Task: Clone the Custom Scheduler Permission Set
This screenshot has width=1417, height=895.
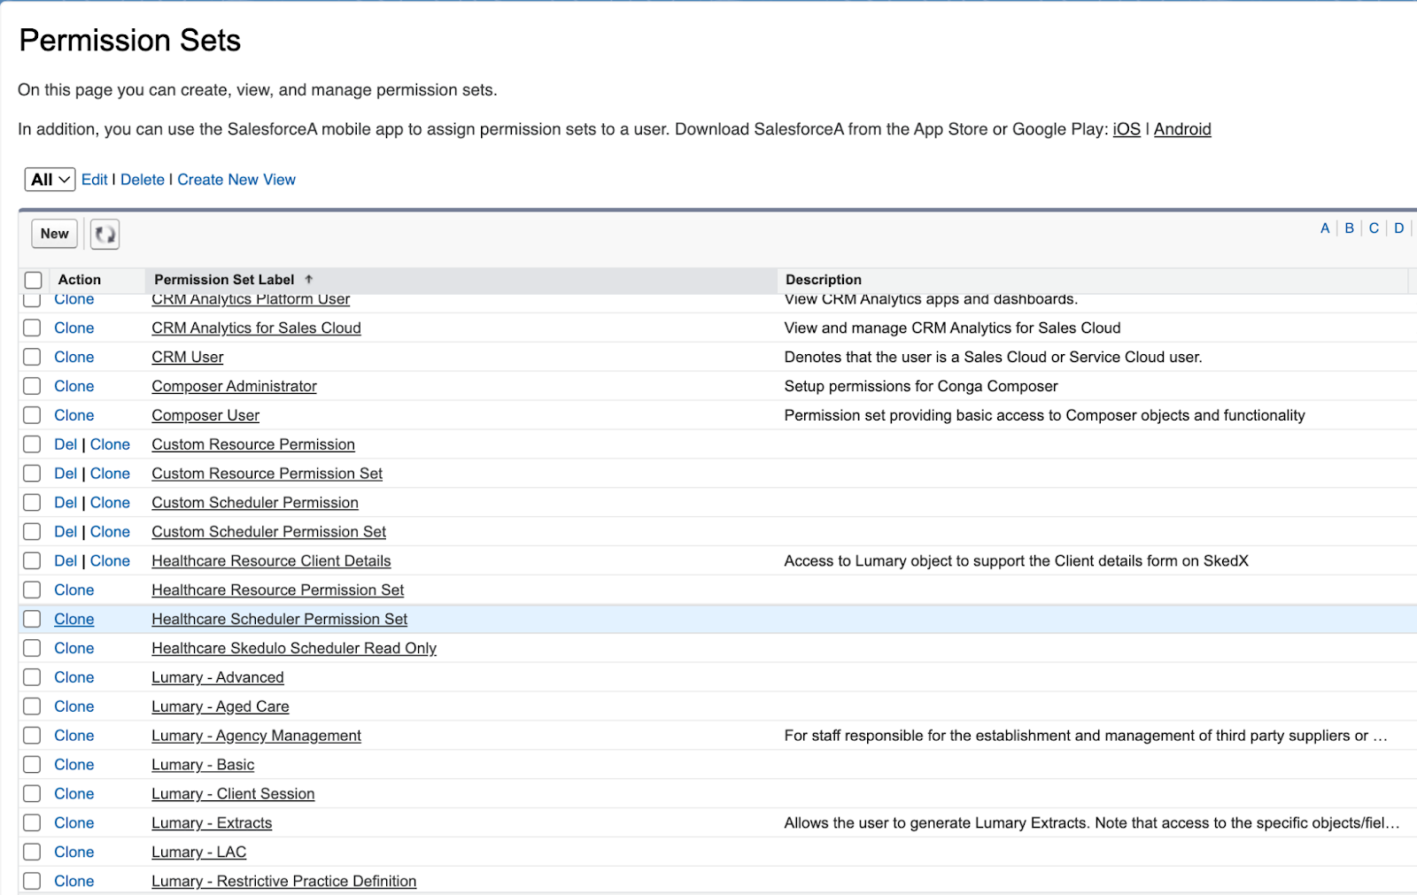Action: (x=110, y=532)
